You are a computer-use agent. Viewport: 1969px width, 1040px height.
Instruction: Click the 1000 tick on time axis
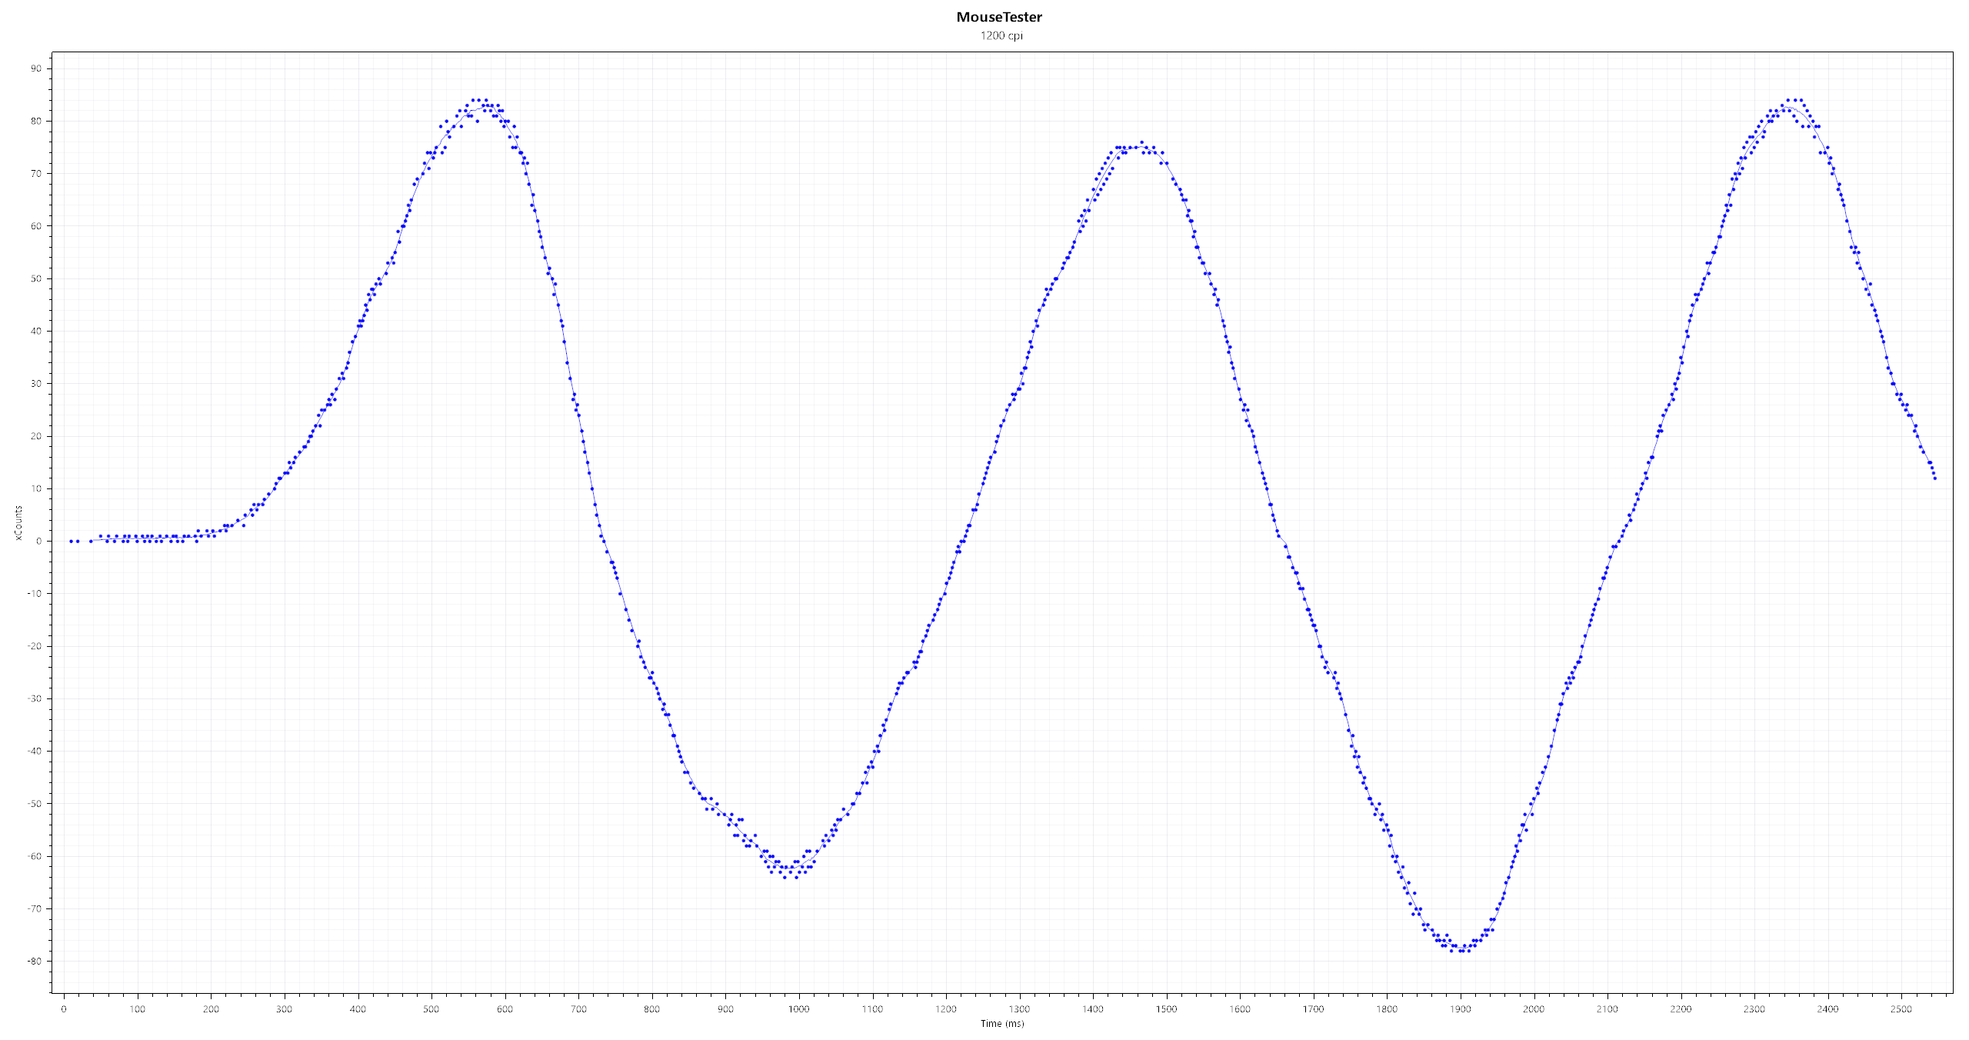coord(798,1008)
